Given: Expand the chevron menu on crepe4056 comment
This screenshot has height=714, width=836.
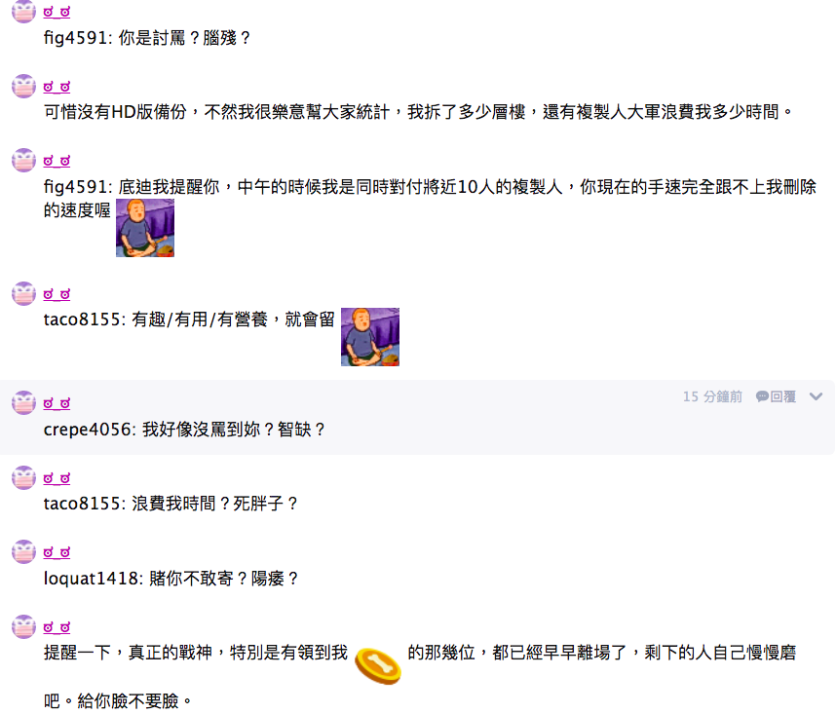Looking at the screenshot, I should click(816, 396).
